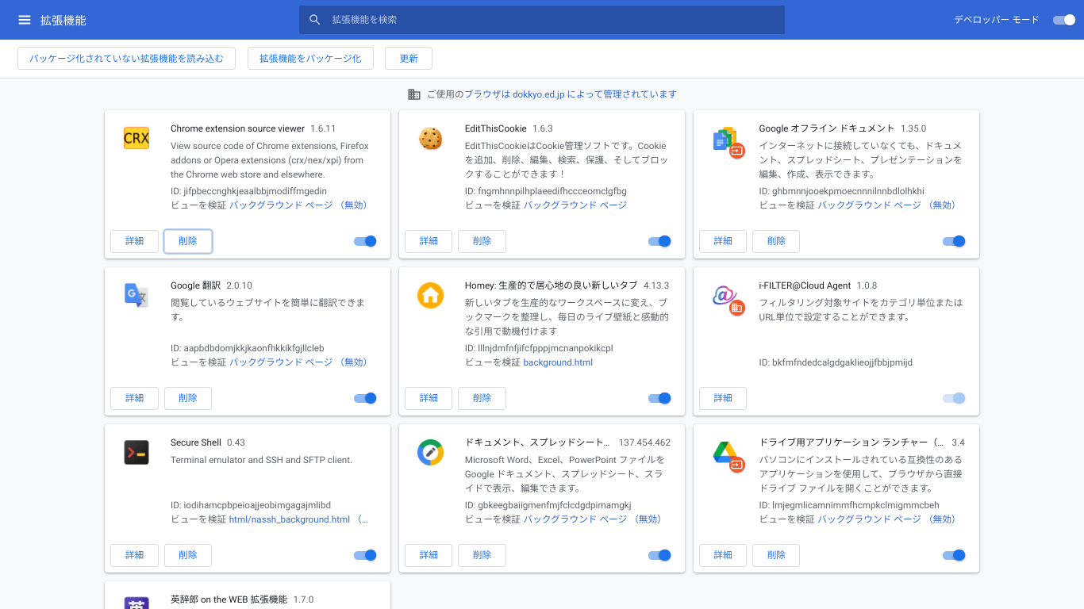Open Homey background.html link
The height and width of the screenshot is (609, 1084).
(558, 362)
